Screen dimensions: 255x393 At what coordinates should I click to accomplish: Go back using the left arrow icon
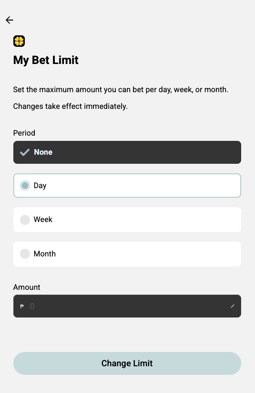(10, 20)
